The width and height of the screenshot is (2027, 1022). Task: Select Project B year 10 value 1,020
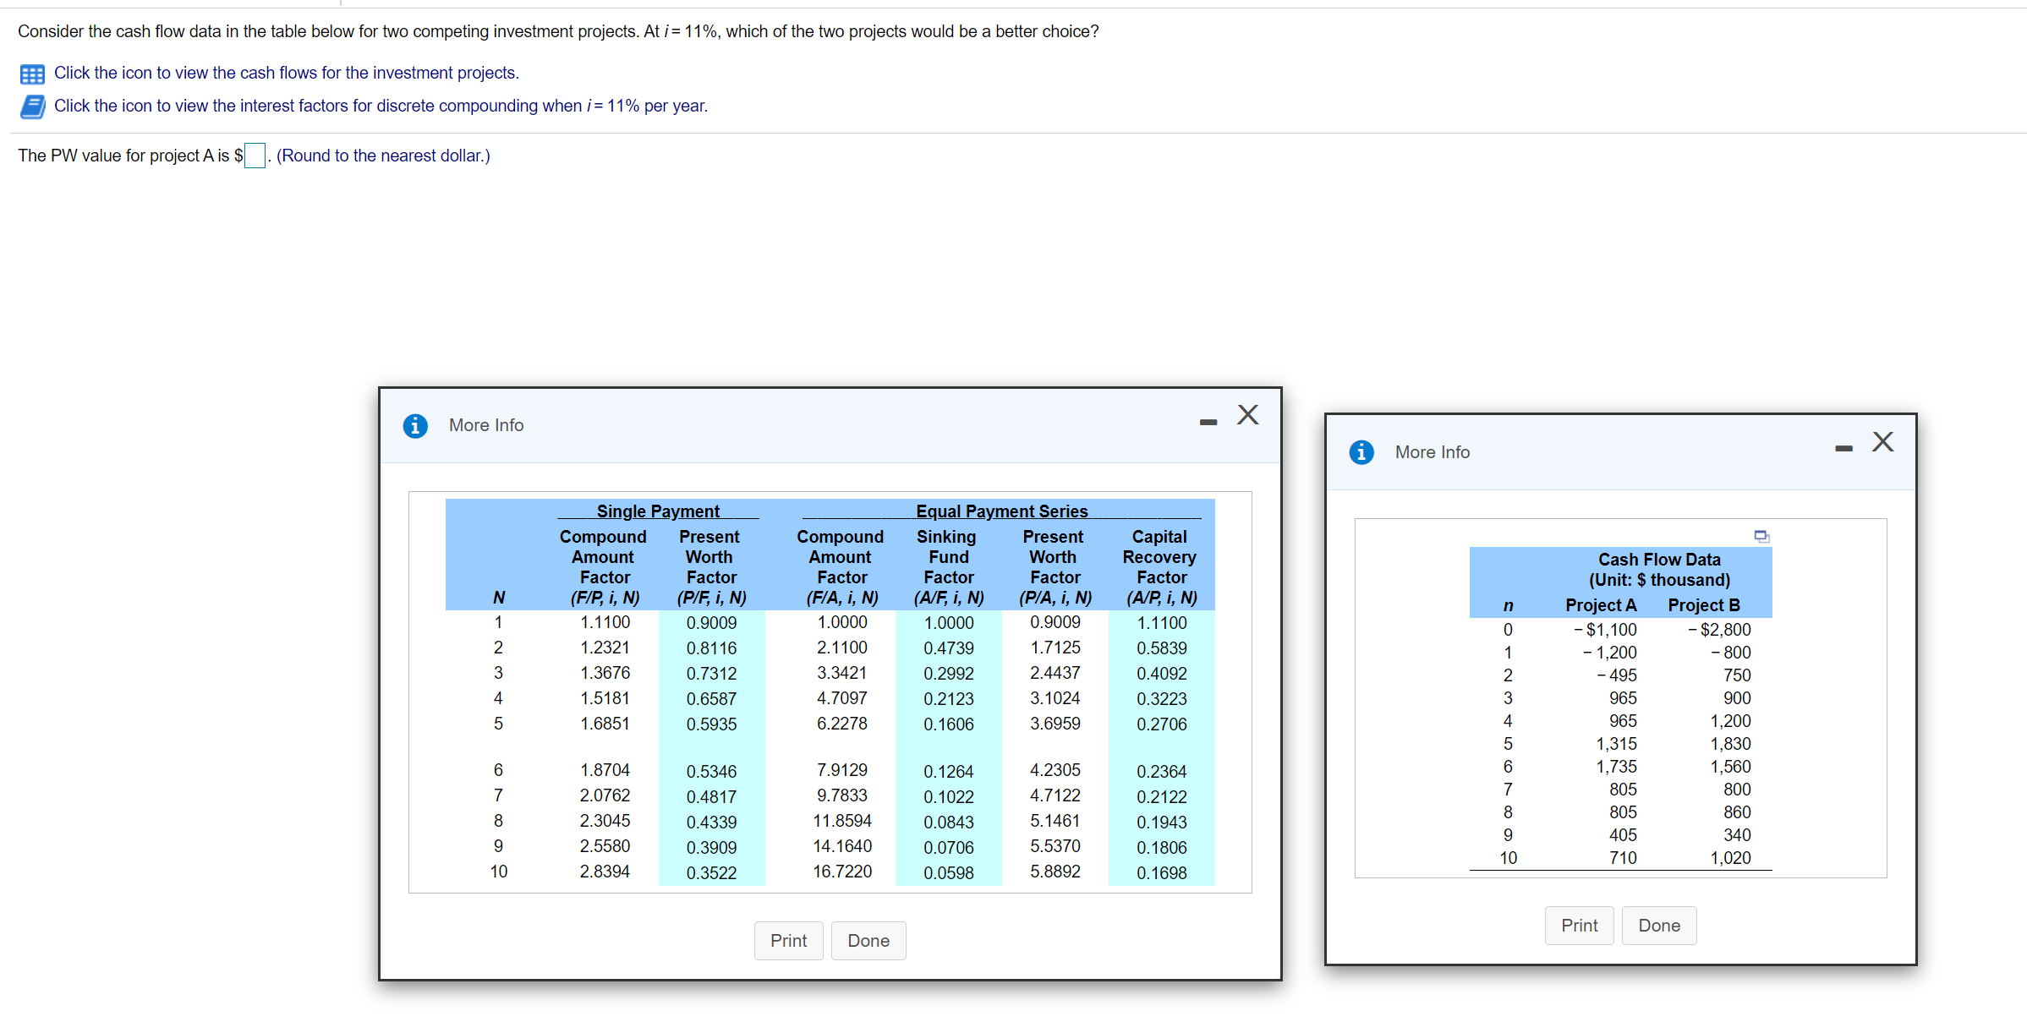(1730, 858)
